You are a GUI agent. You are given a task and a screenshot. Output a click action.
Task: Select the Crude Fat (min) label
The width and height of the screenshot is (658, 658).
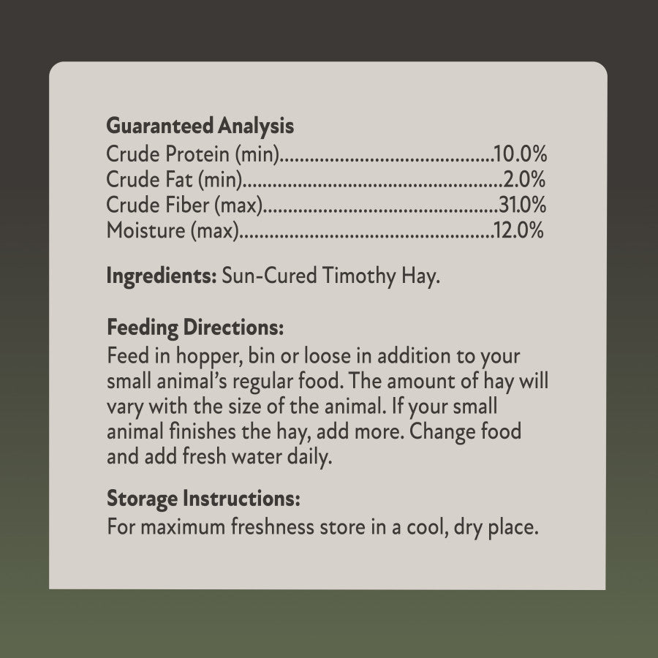[x=174, y=180]
